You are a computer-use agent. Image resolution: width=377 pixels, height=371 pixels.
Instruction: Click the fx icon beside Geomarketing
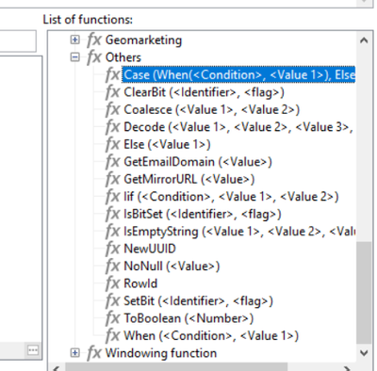tap(94, 40)
